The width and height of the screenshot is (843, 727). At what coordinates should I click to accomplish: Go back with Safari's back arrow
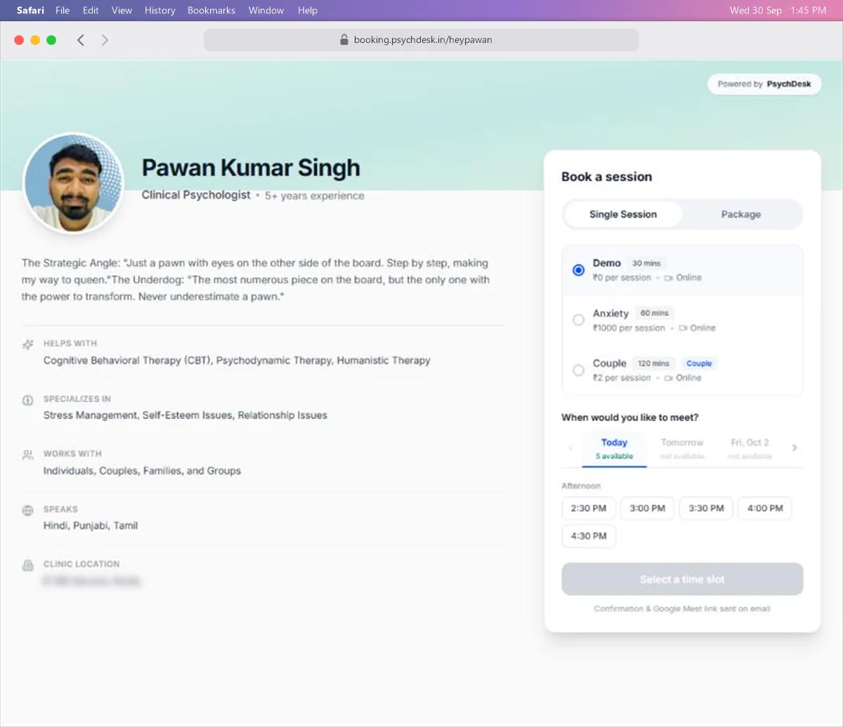[x=81, y=40]
